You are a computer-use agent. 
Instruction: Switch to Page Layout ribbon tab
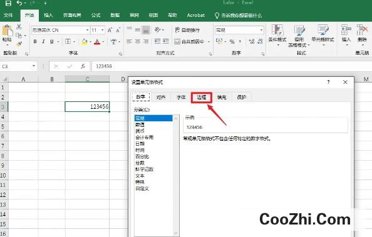(x=72, y=15)
